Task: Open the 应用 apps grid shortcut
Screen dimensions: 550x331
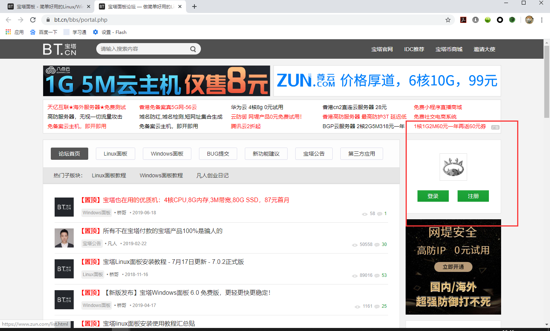Action: [x=15, y=32]
